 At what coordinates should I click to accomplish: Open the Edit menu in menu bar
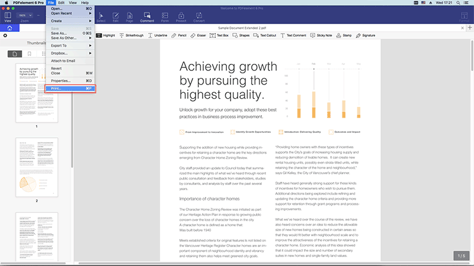(62, 3)
